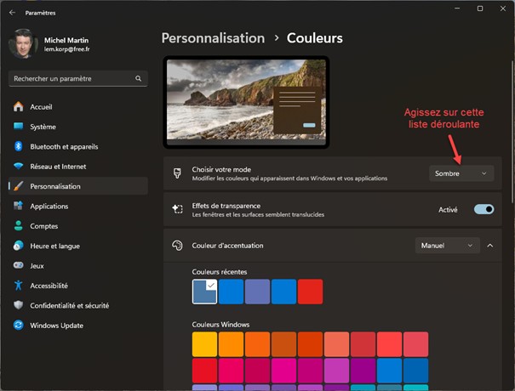
Task: Click the Heure et langue globe icon
Action: tap(18, 246)
